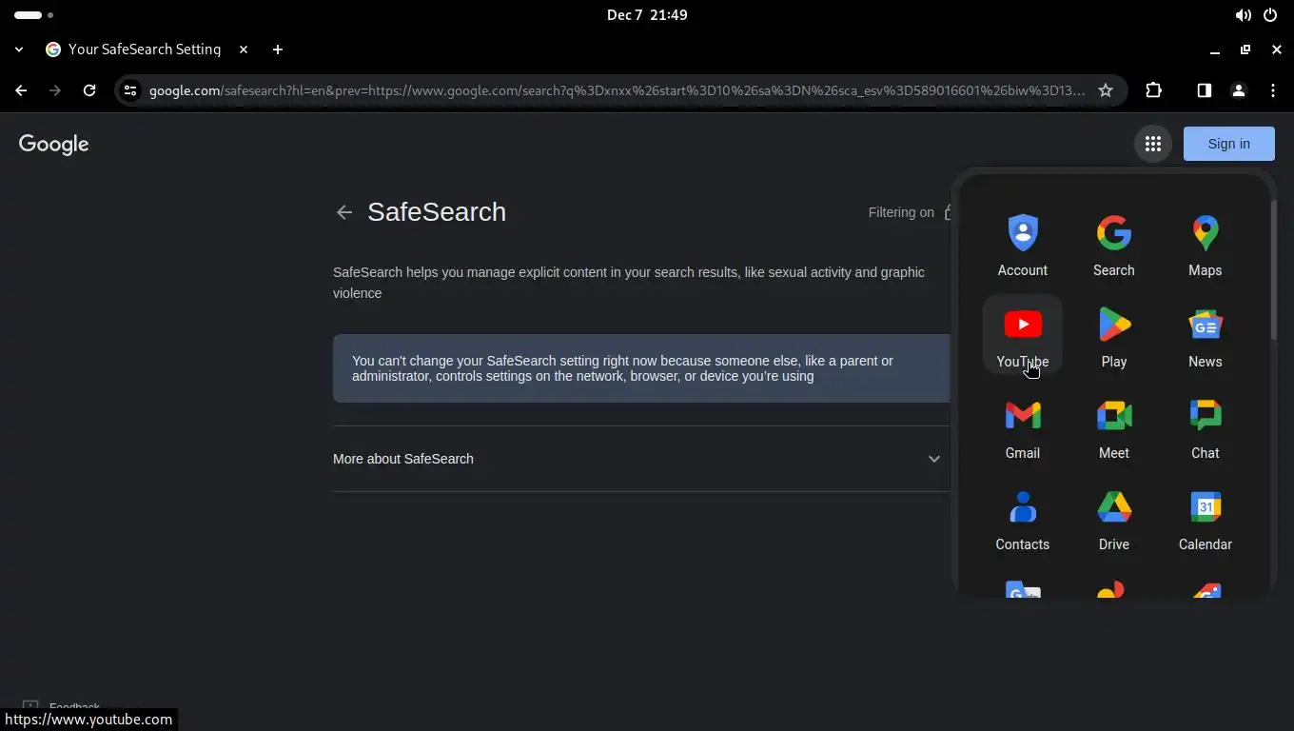Click the Google logo
Screen dimensions: 1294x731
[x=53, y=144]
